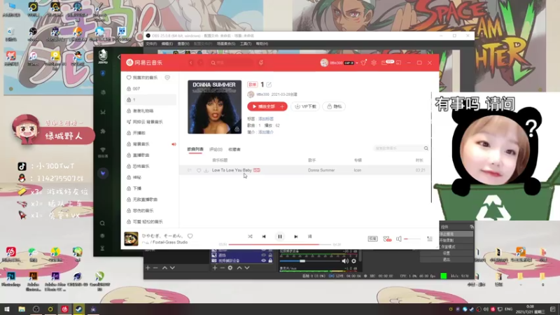Open listen together icon
The width and height of the screenshot is (560, 315).
387,239
